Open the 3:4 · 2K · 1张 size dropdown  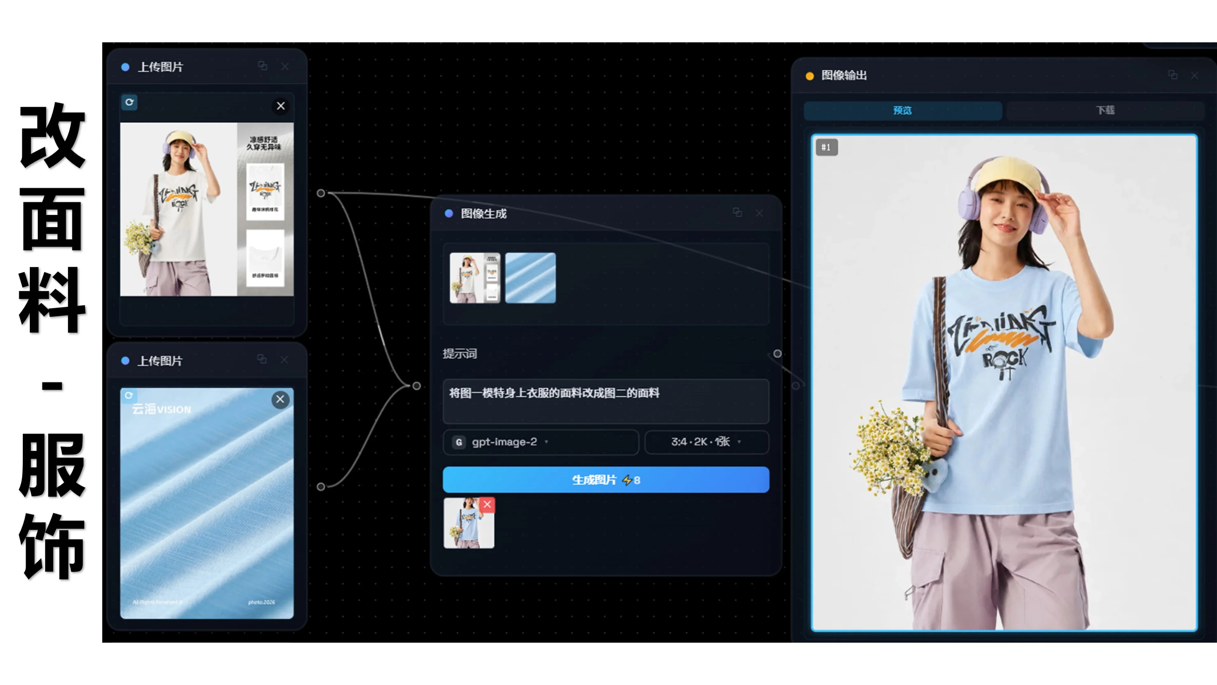coord(707,442)
